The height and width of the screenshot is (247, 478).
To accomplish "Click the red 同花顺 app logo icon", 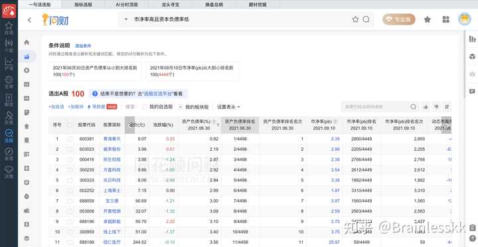I will pos(9,11).
